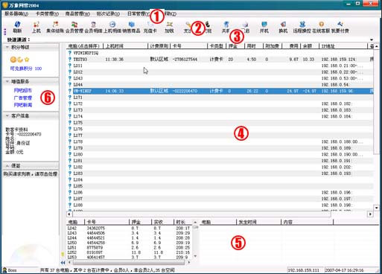Click main list vertical scrollbar down arrow
382x274 pixels.
point(377,208)
